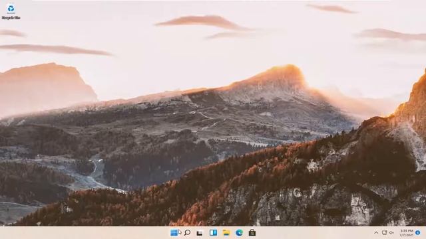Launch File Explorer from taskbar
The image size is (426, 239).
(x=226, y=232)
